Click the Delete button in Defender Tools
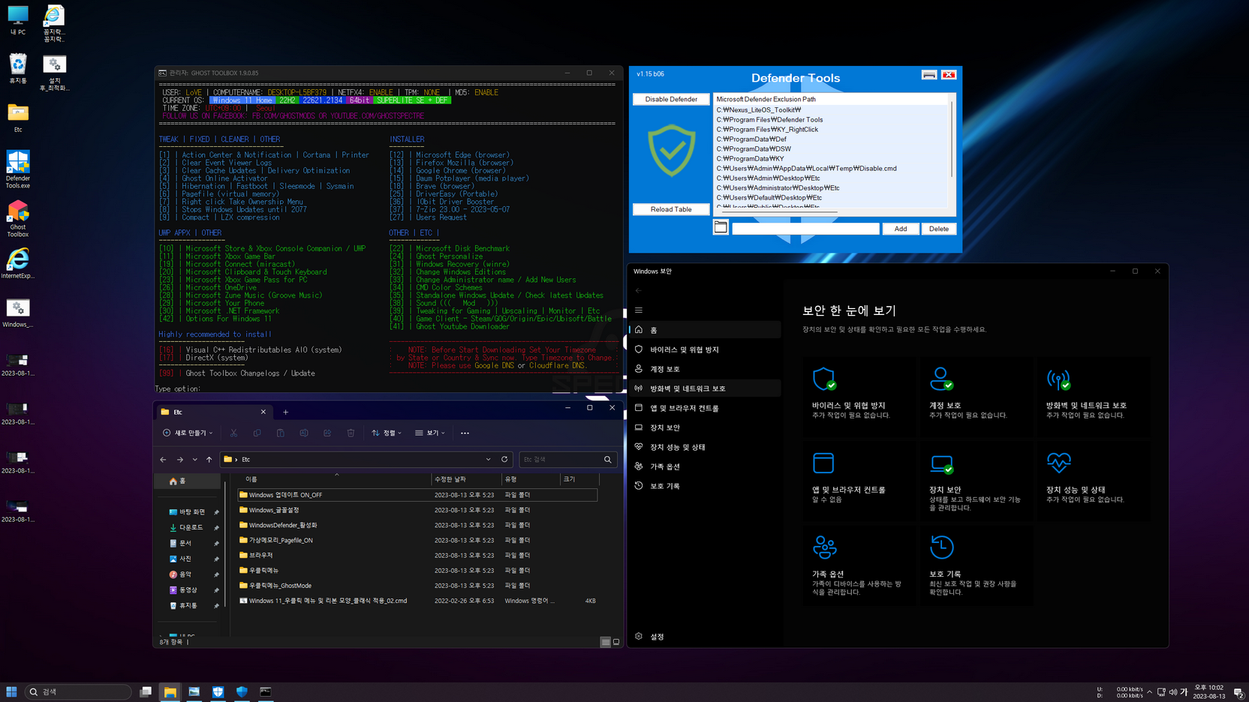The image size is (1249, 702). click(x=939, y=229)
